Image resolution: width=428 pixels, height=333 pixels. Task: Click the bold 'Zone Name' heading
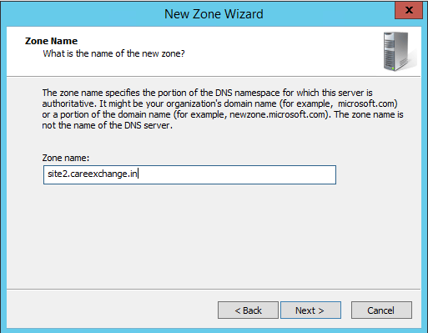click(51, 41)
